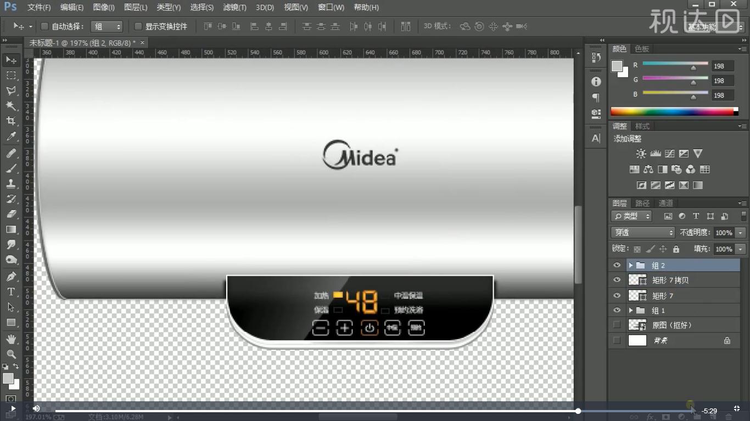Screen dimensions: 750x421
Task: Show the 原图（抠好）layer
Action: 617,325
